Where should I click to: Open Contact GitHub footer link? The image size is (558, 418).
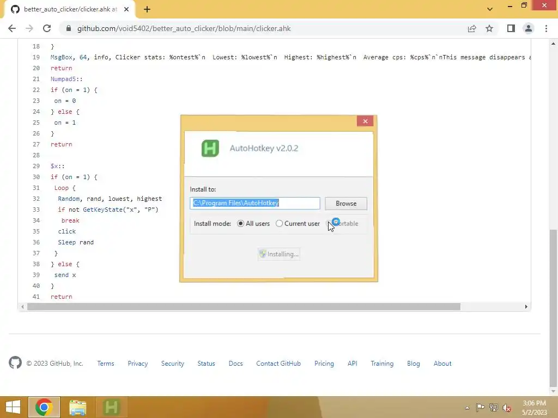278,363
